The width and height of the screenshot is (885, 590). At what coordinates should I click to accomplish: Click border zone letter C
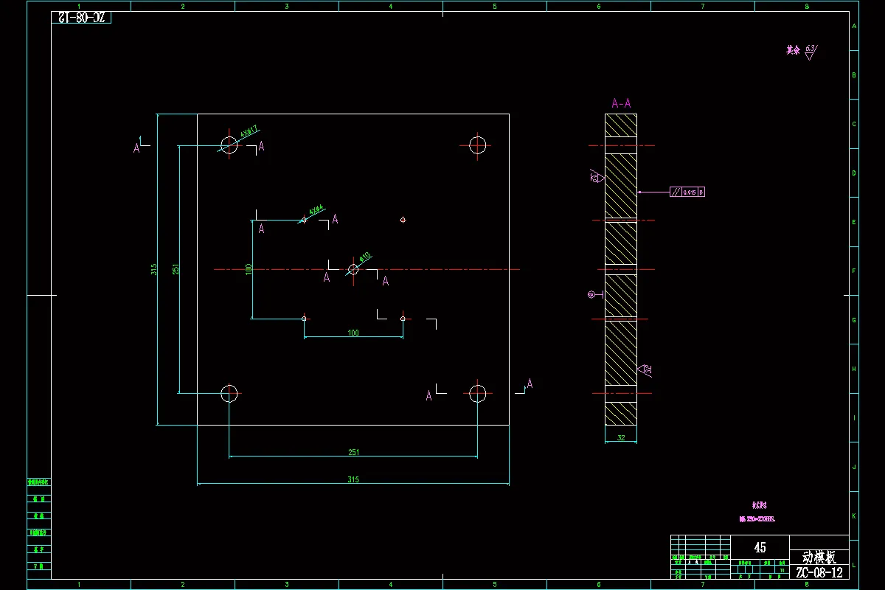[x=854, y=124]
